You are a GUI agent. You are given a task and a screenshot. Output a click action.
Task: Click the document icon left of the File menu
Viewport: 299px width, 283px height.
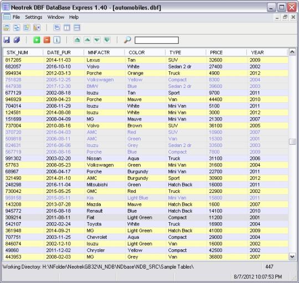tap(7, 17)
